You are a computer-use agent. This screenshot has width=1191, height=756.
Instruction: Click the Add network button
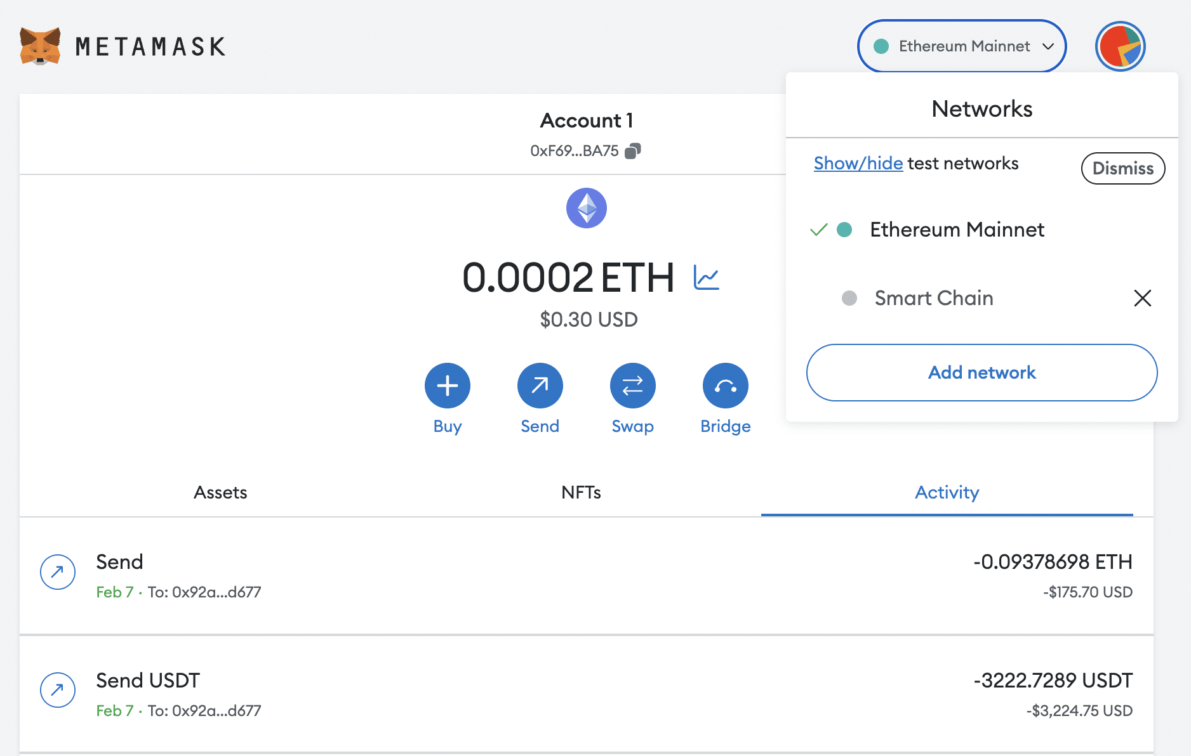981,372
